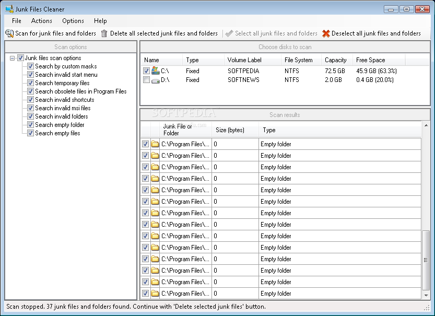This screenshot has width=435, height=316.
Task: Collapse the Junk files scan options tree
Action: 12,58
